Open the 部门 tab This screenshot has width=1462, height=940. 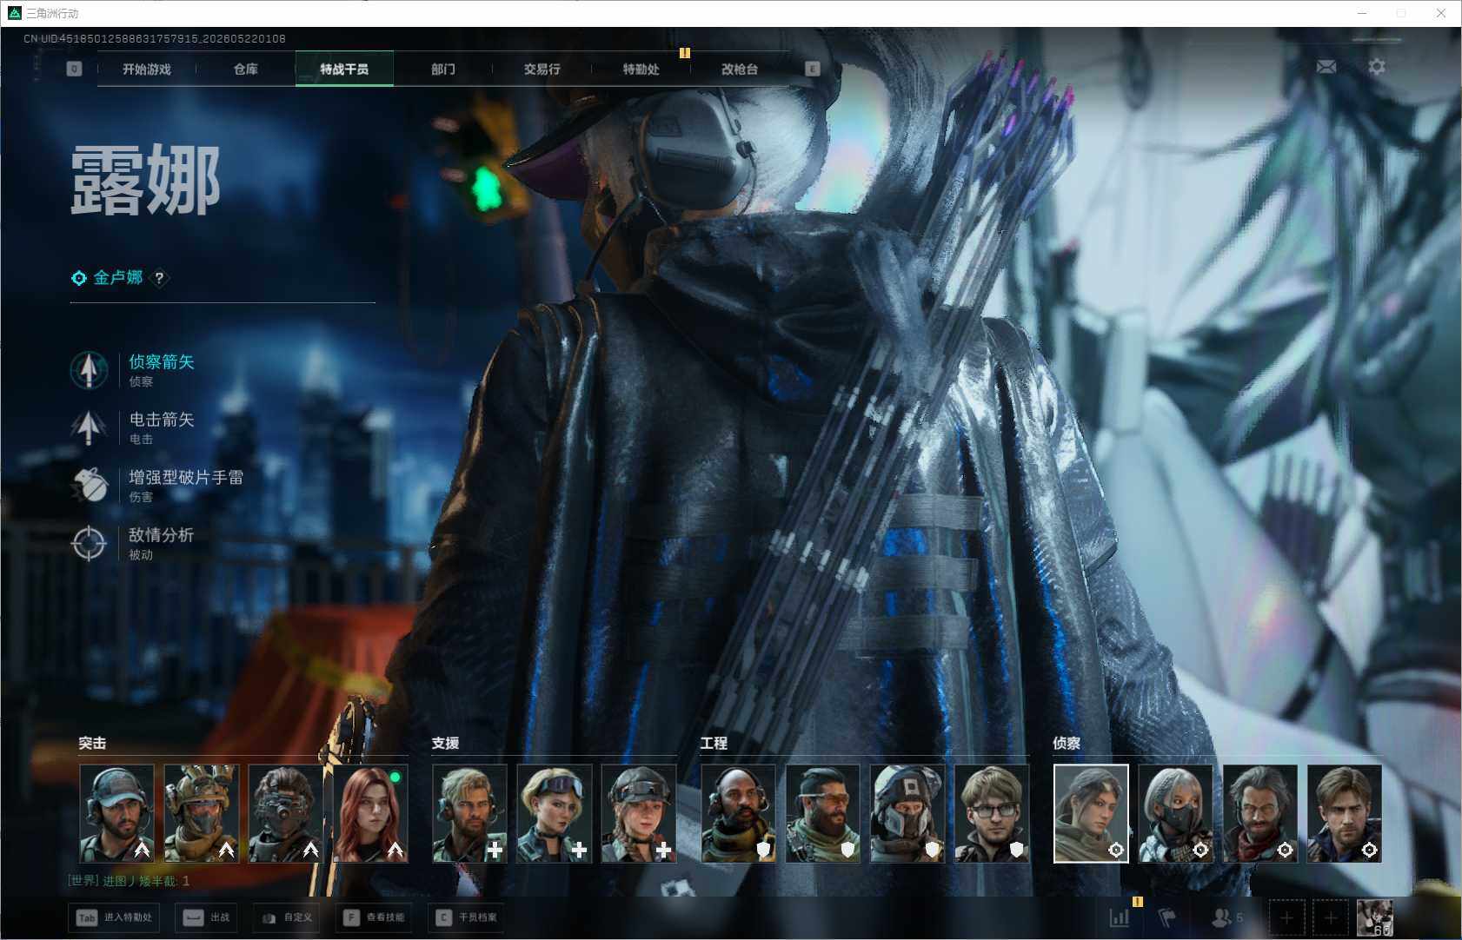pos(443,70)
